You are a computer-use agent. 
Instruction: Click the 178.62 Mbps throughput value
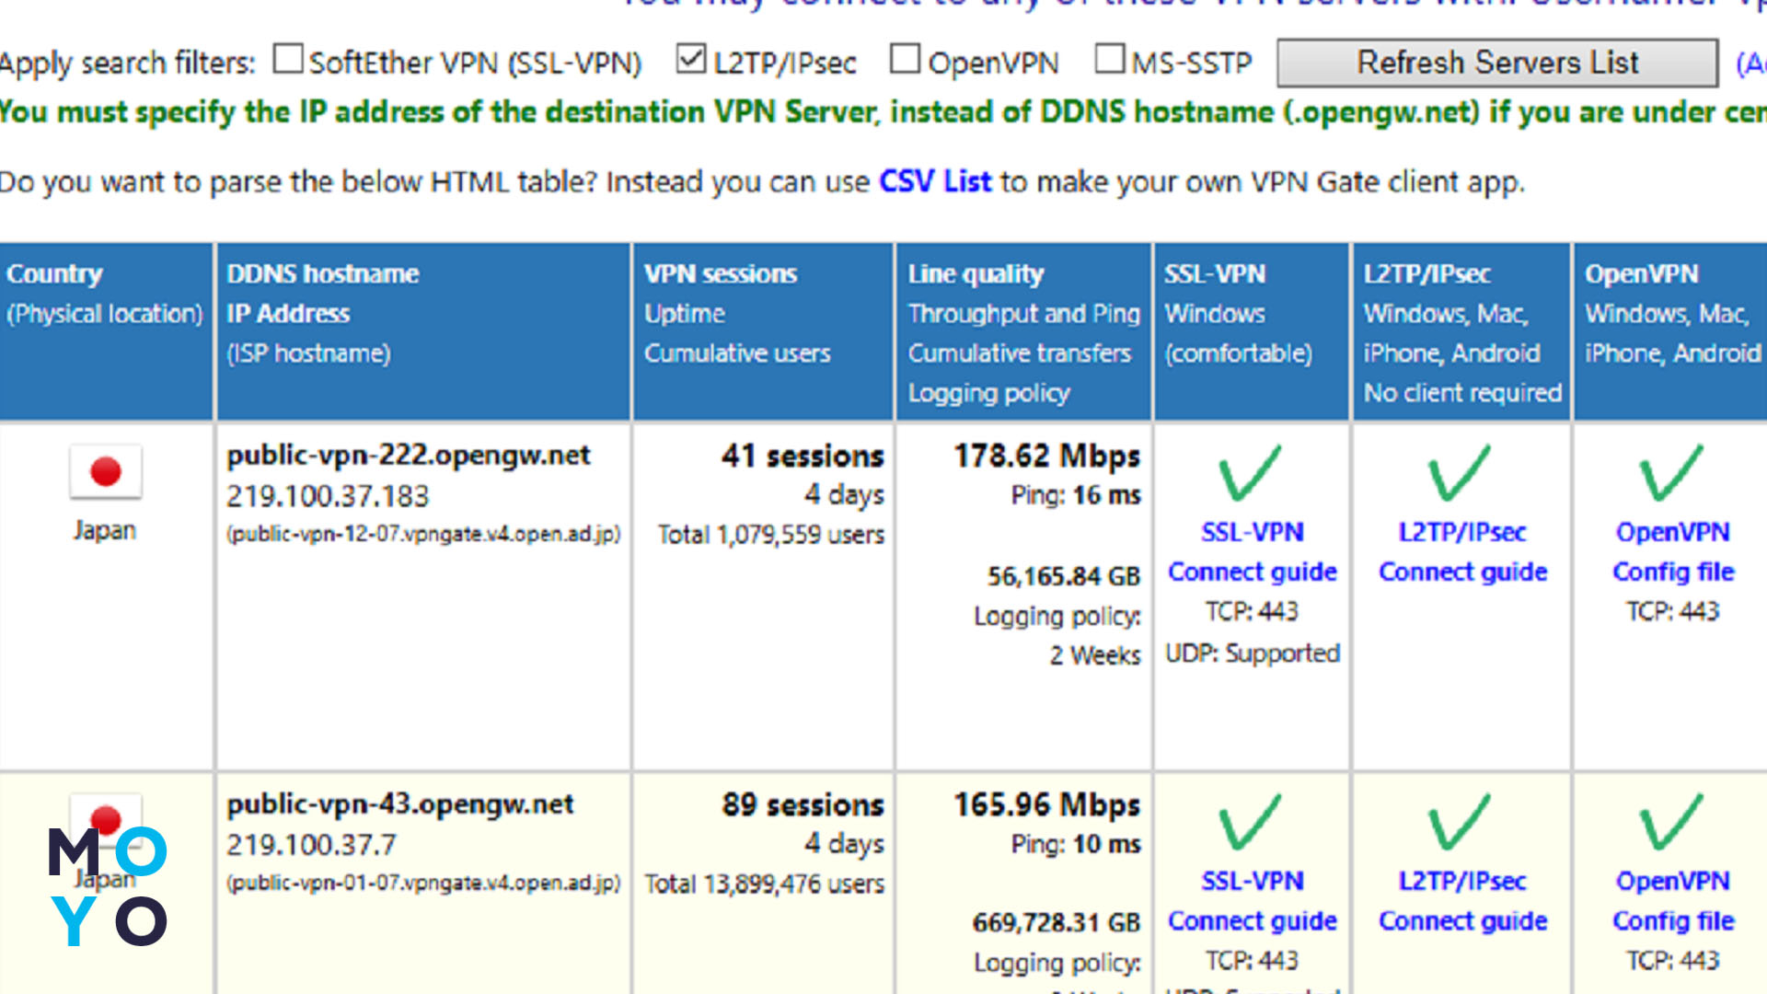tap(1046, 456)
